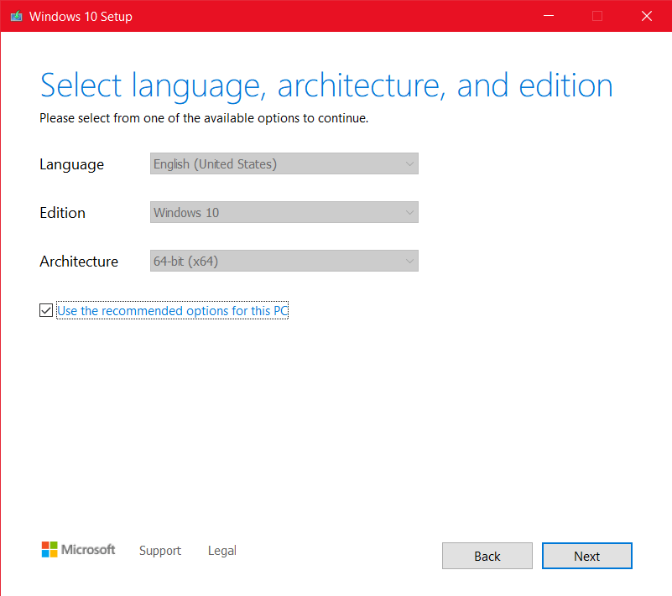The height and width of the screenshot is (596, 672).
Task: Click the Microsoft wordmark text
Action: point(88,549)
